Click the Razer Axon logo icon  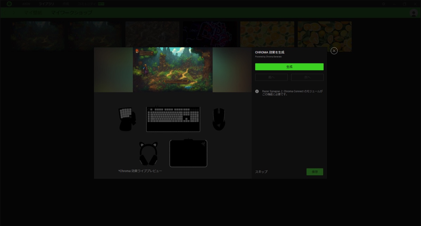[x=9, y=4]
